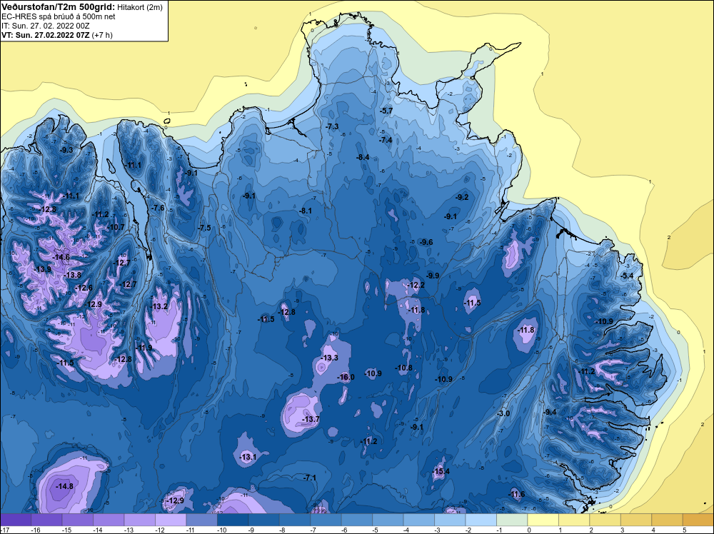Click the -14.8 temperature label

click(x=64, y=486)
